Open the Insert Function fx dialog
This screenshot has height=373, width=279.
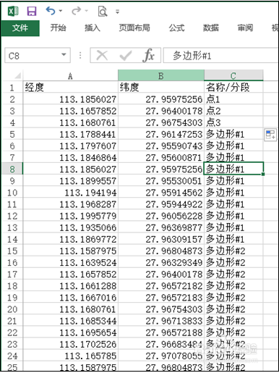pyautogui.click(x=148, y=56)
